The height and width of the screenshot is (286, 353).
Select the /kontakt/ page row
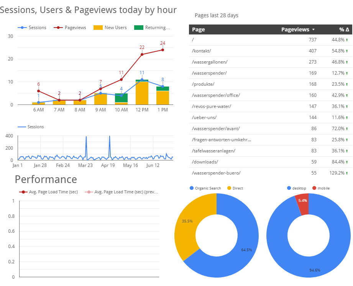270,51
